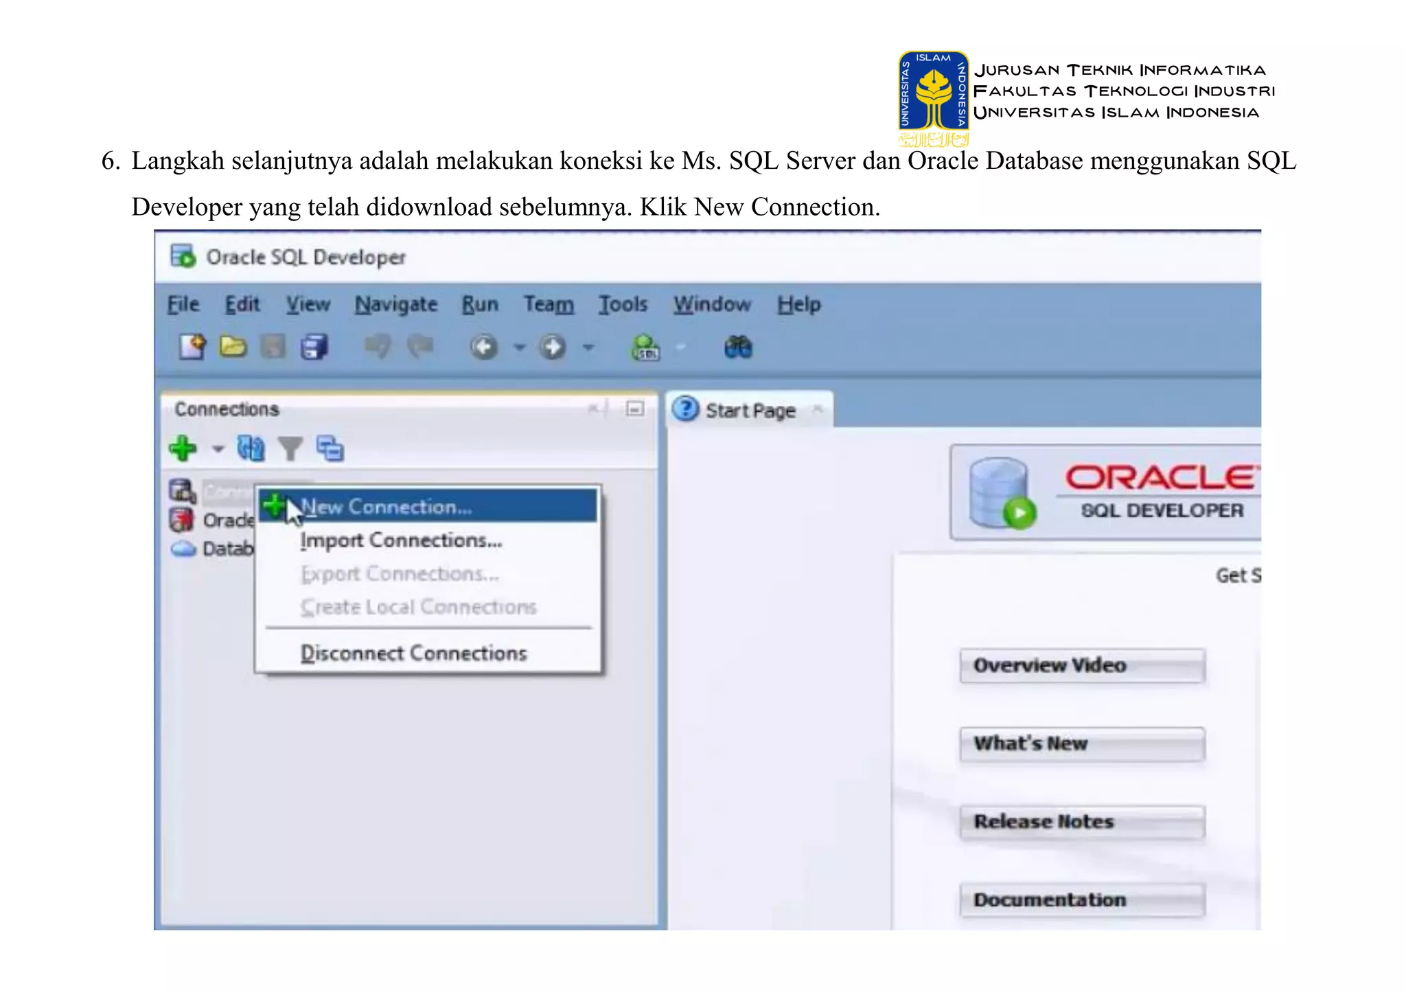
Task: Open the View menu
Action: pyautogui.click(x=308, y=303)
